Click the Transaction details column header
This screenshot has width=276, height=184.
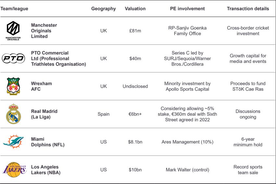pyautogui.click(x=248, y=9)
